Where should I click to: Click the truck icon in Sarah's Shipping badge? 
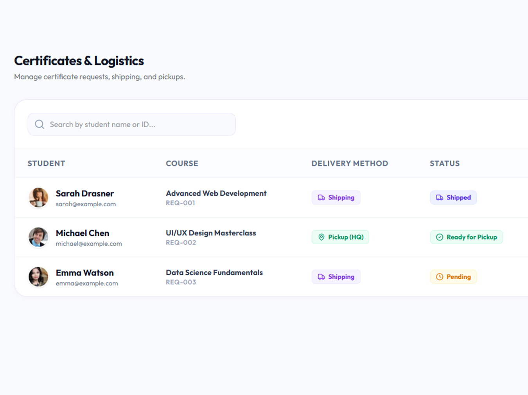pos(321,198)
